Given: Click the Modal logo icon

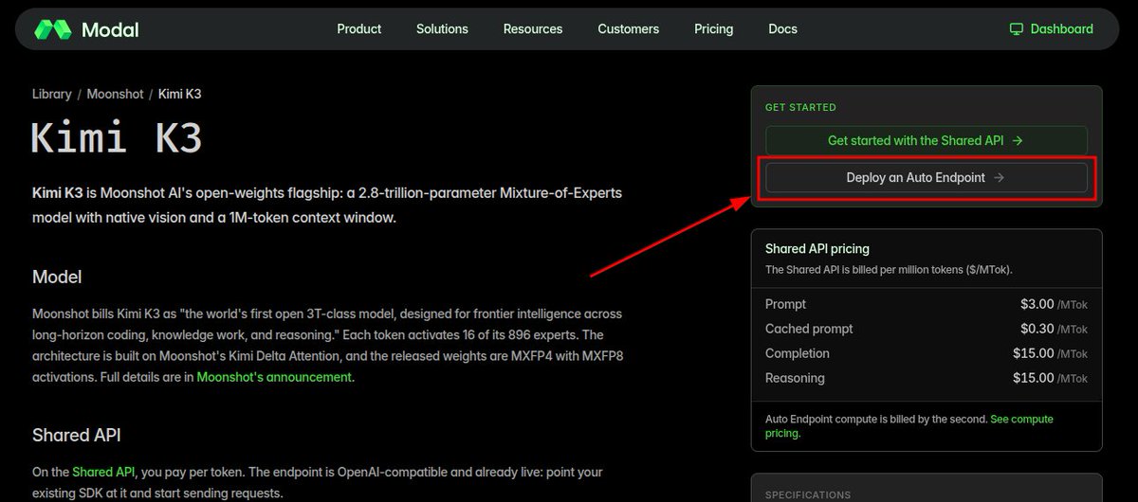Looking at the screenshot, I should (x=53, y=29).
